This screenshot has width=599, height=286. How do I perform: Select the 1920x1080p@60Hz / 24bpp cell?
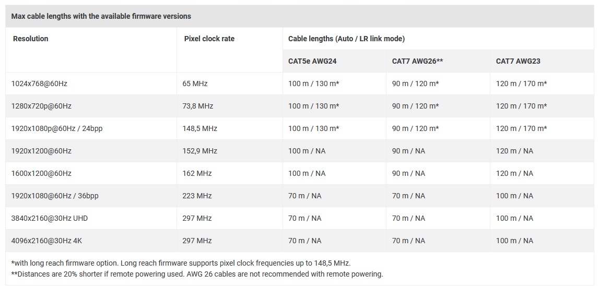[x=57, y=128]
